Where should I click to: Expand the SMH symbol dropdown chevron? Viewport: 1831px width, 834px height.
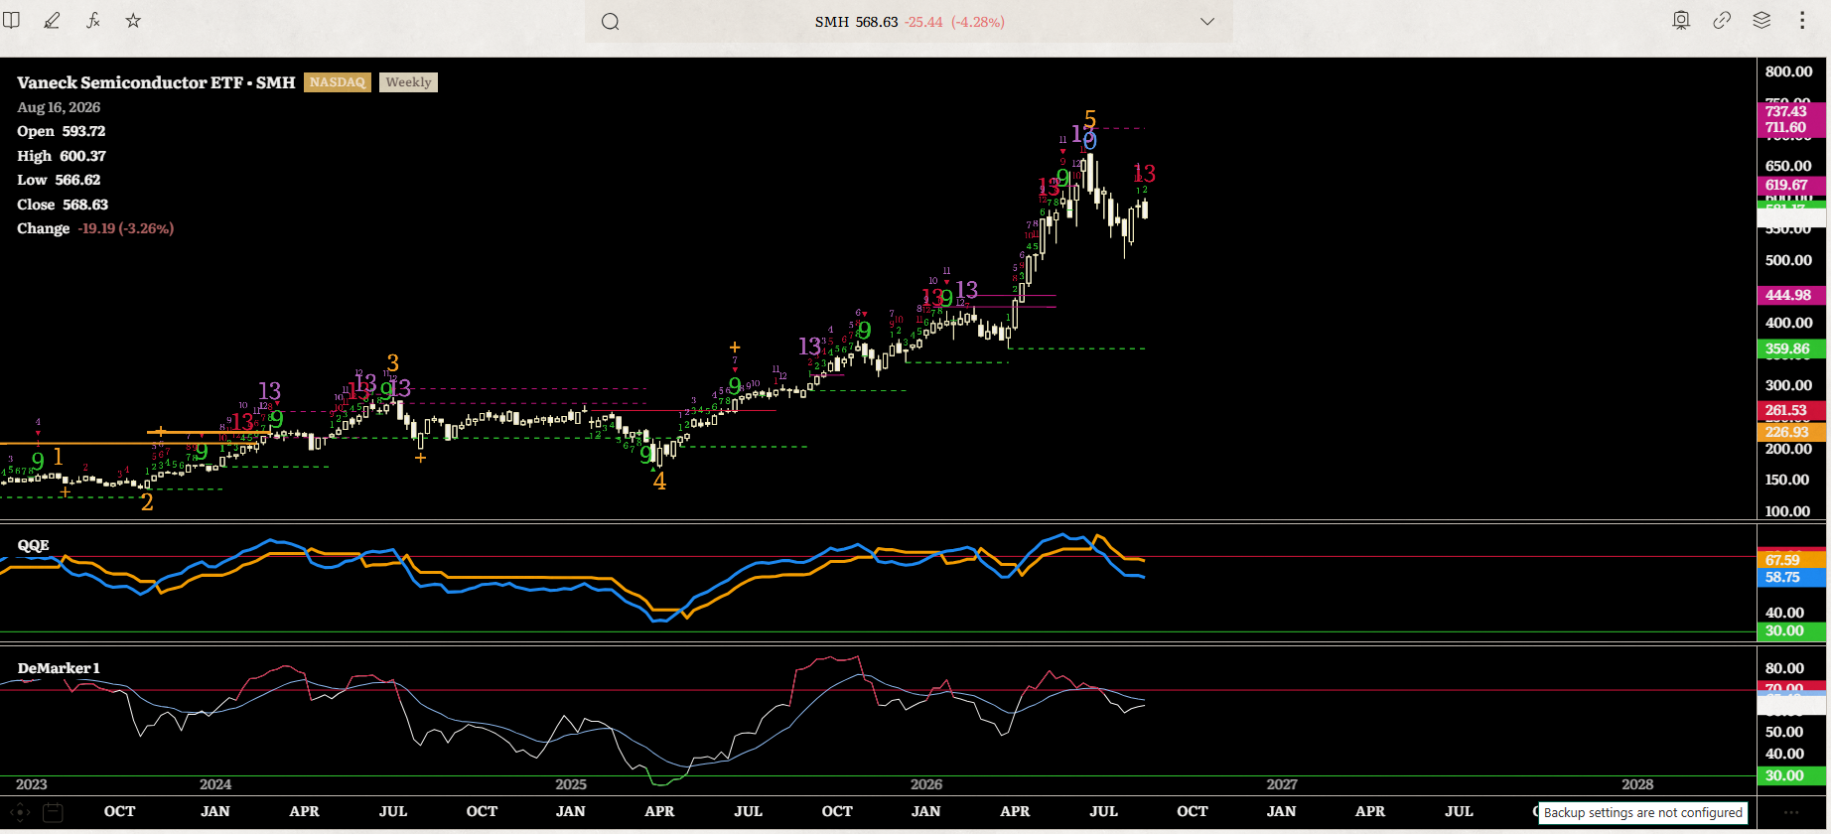pos(1207,22)
